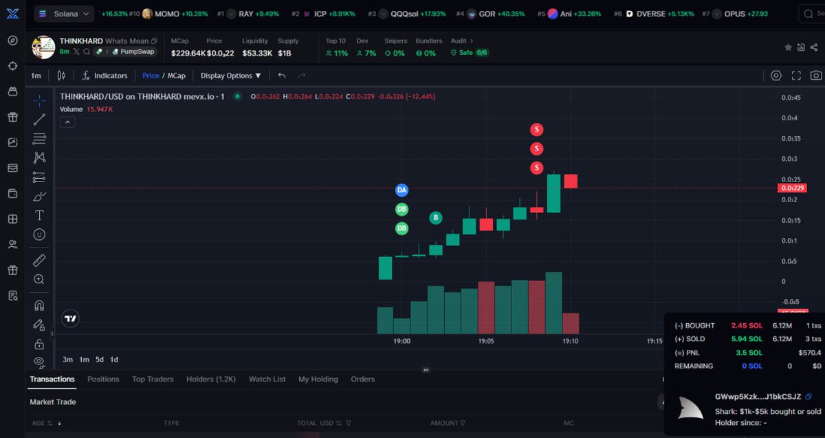The height and width of the screenshot is (438, 825).
Task: Expand the Display Options dropdown
Action: (x=231, y=76)
